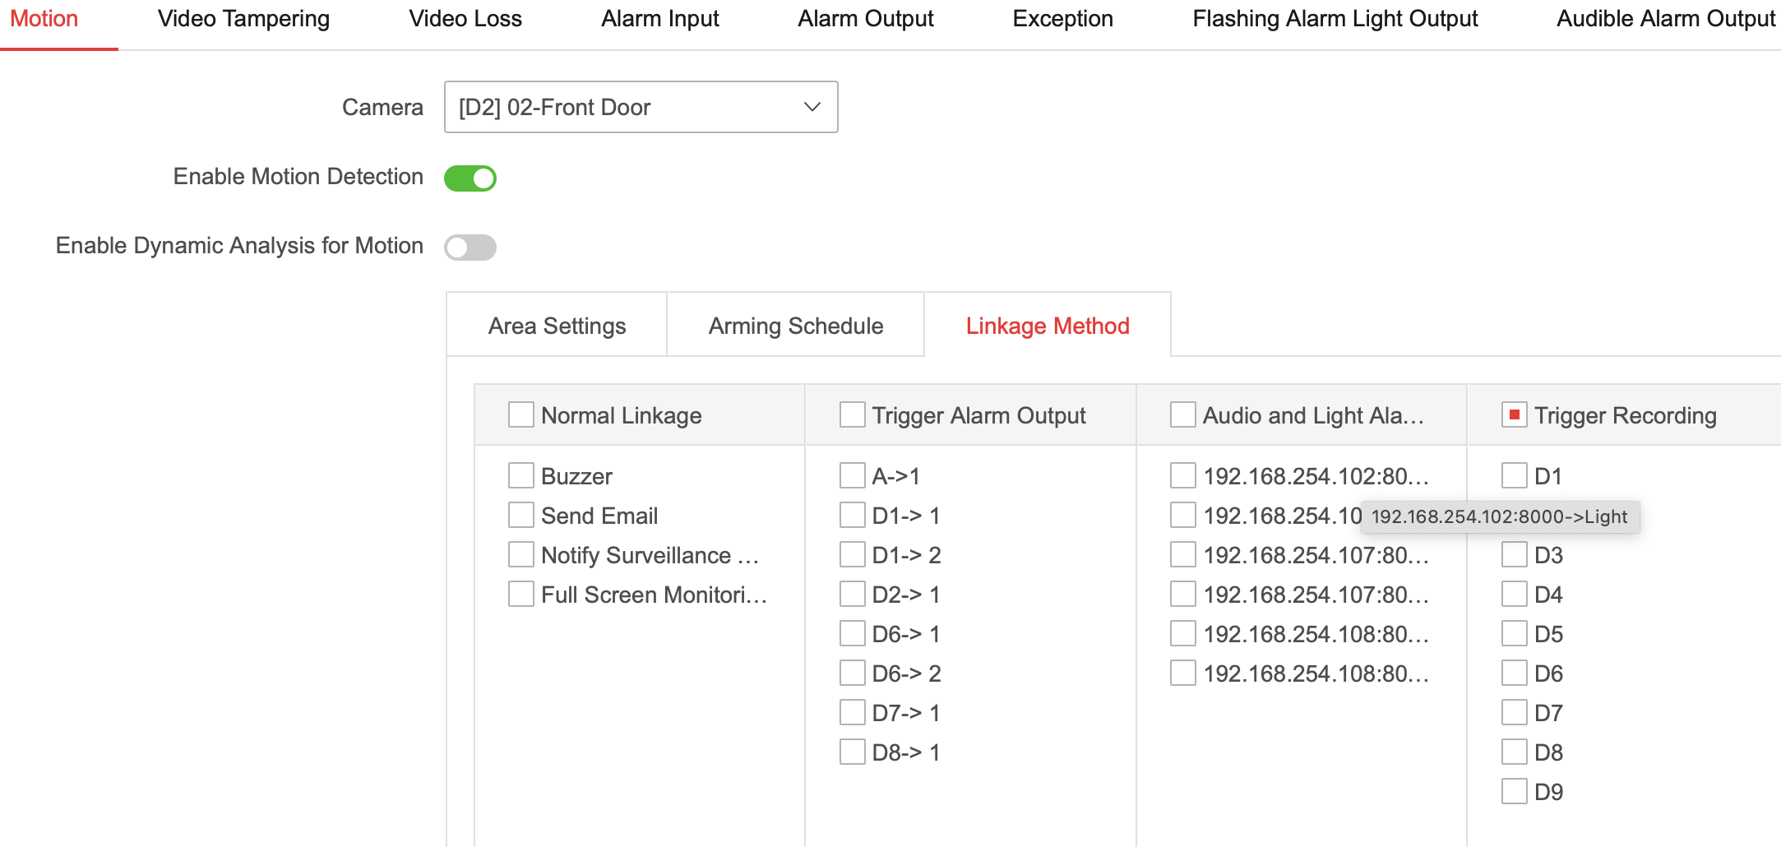This screenshot has width=1781, height=847.
Task: Toggle the Trigger Recording header checkbox
Action: click(1515, 414)
